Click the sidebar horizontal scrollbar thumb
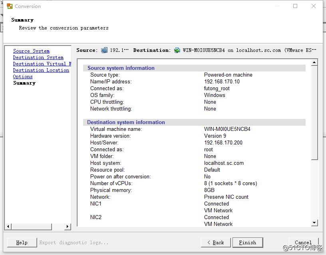The height and width of the screenshot is (255, 326). (x=32, y=227)
